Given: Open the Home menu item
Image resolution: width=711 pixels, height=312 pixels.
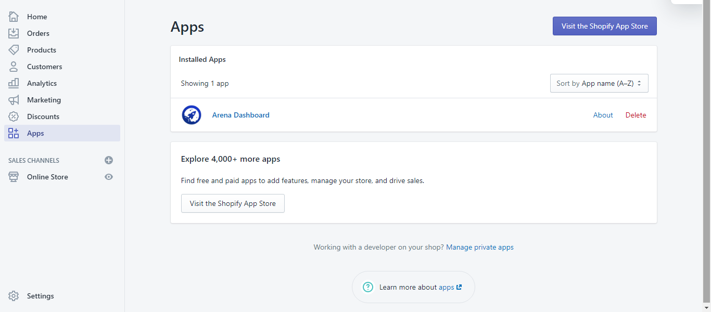Looking at the screenshot, I should click(62, 17).
